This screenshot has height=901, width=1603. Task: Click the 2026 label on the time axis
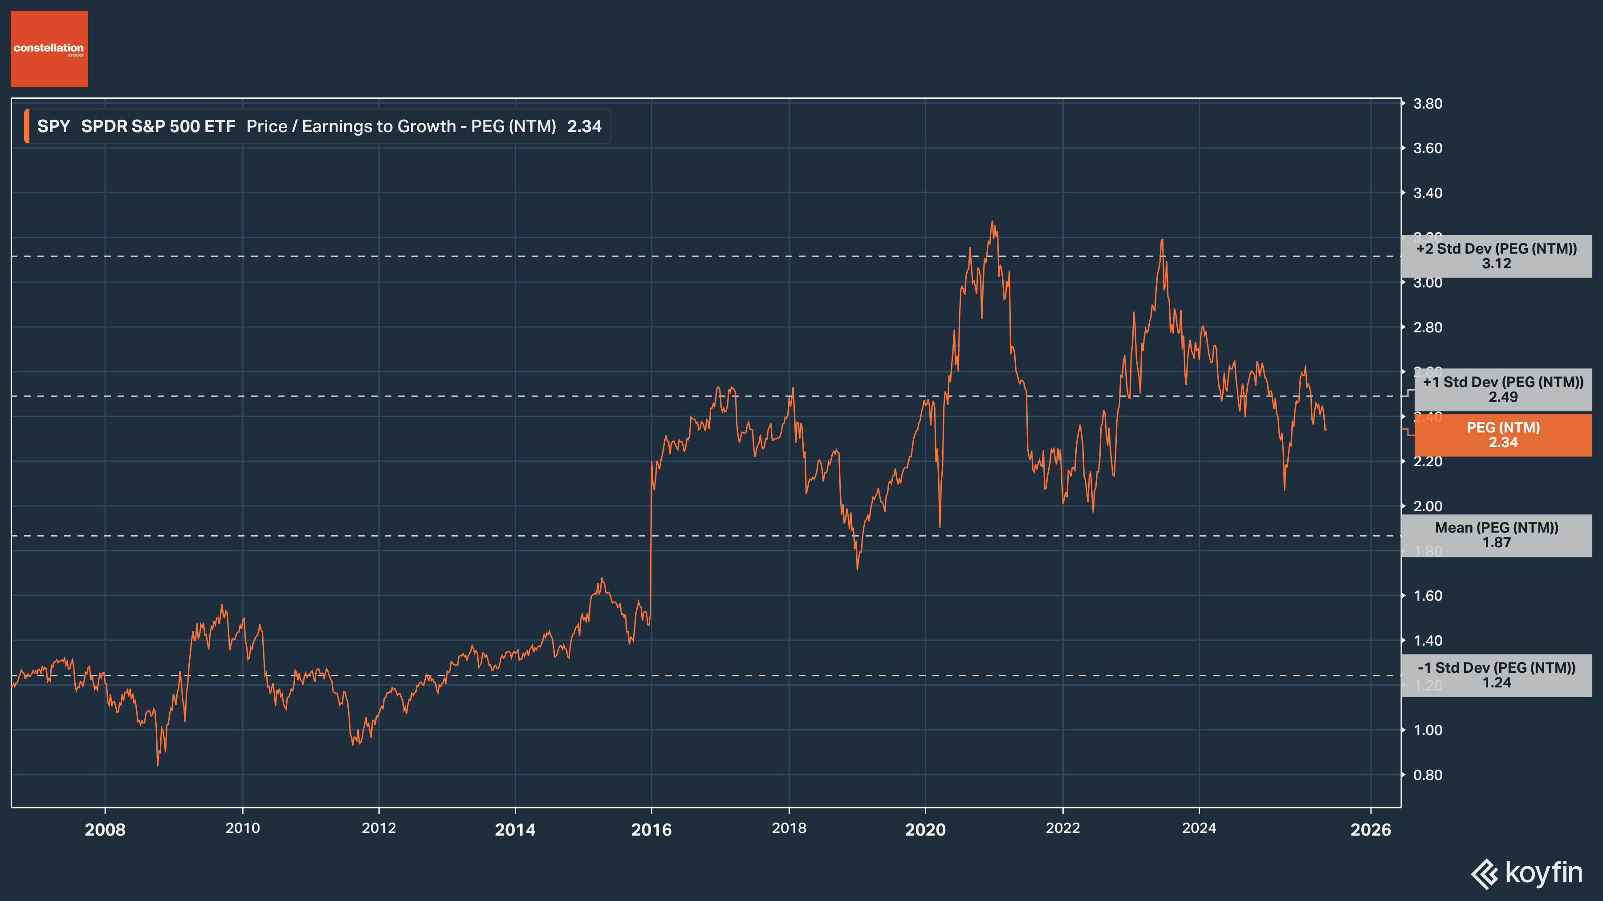click(1370, 829)
